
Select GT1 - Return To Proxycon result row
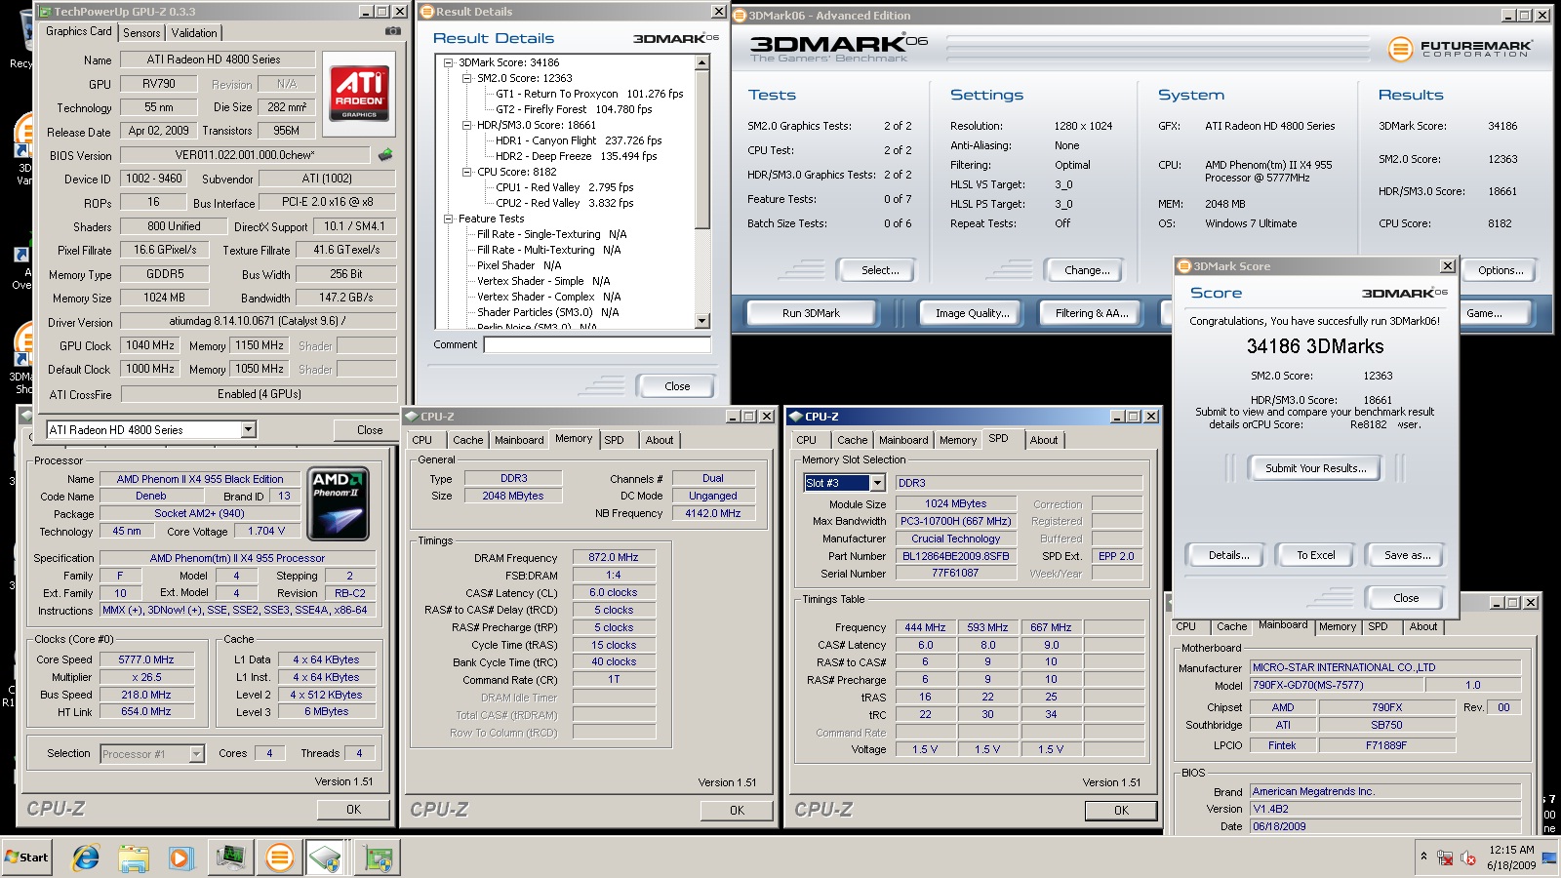tap(589, 94)
